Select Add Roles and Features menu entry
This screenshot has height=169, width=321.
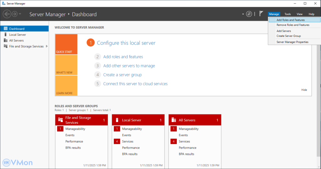(x=291, y=20)
